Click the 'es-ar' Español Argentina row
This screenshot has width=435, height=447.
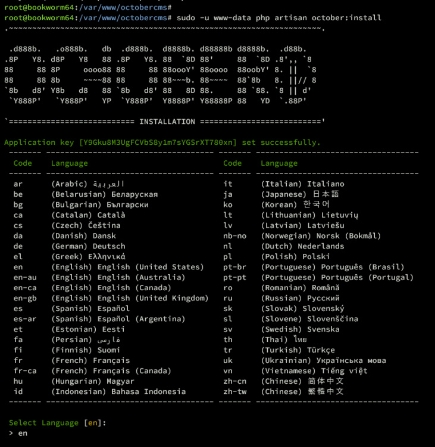tap(99, 319)
